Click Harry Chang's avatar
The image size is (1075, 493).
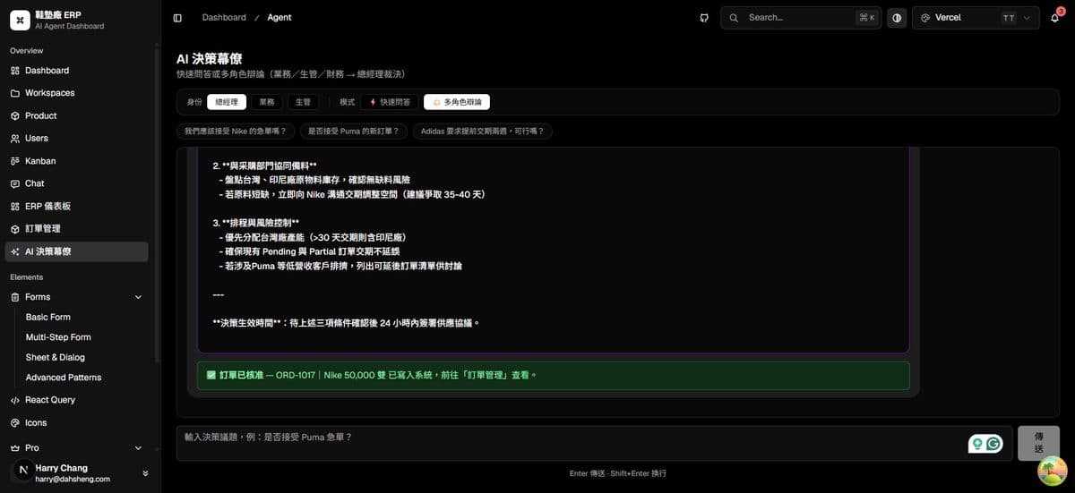(x=23, y=471)
